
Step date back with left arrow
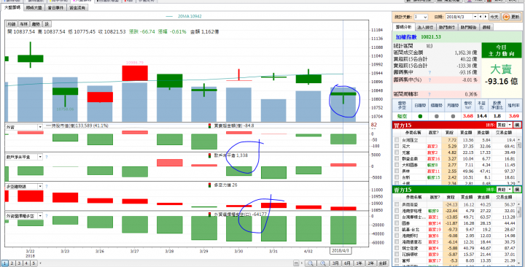click(x=481, y=17)
